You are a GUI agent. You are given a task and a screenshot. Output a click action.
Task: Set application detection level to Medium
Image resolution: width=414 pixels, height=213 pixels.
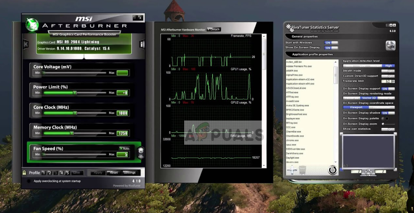pyautogui.click(x=376, y=66)
